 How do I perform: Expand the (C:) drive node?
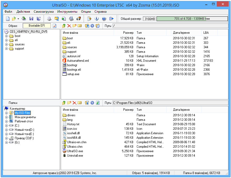tap(6, 126)
